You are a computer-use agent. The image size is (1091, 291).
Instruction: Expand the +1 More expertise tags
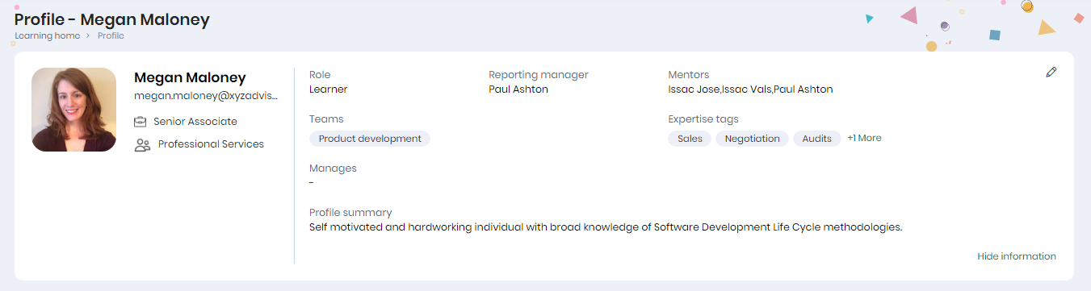point(864,138)
